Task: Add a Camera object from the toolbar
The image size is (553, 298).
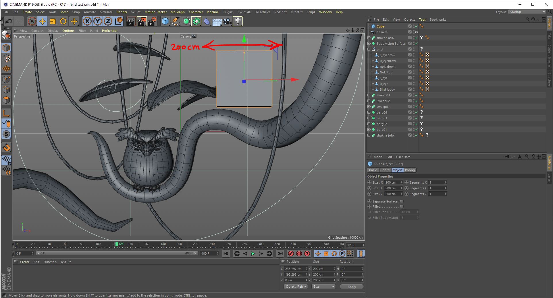Action: coord(228,21)
